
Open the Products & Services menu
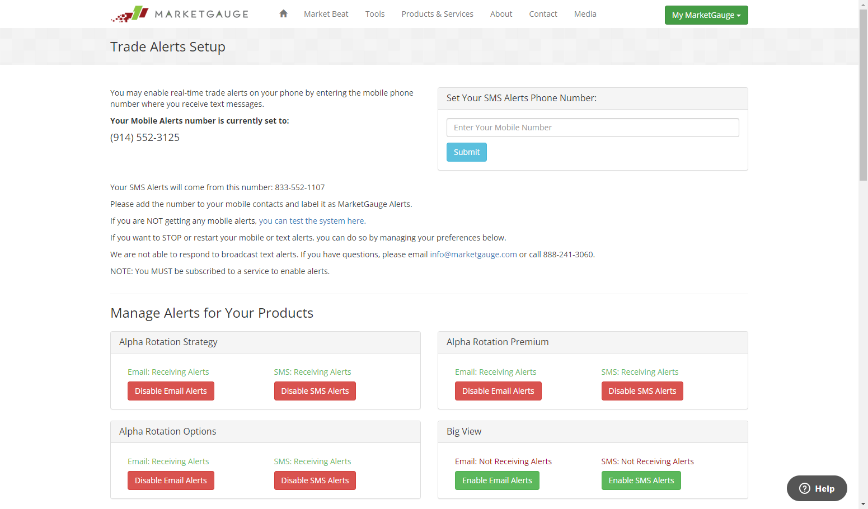pos(437,14)
